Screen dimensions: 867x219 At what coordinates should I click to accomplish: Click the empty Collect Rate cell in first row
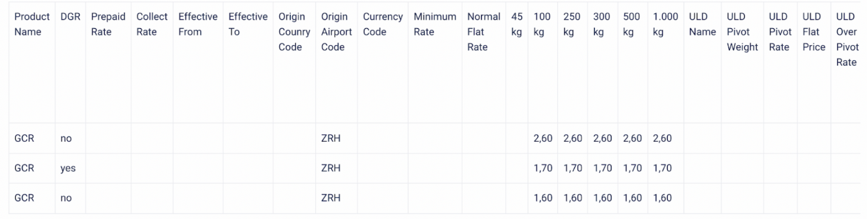click(x=152, y=138)
